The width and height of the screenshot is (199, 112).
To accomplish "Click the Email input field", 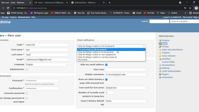I will coord(47,59).
